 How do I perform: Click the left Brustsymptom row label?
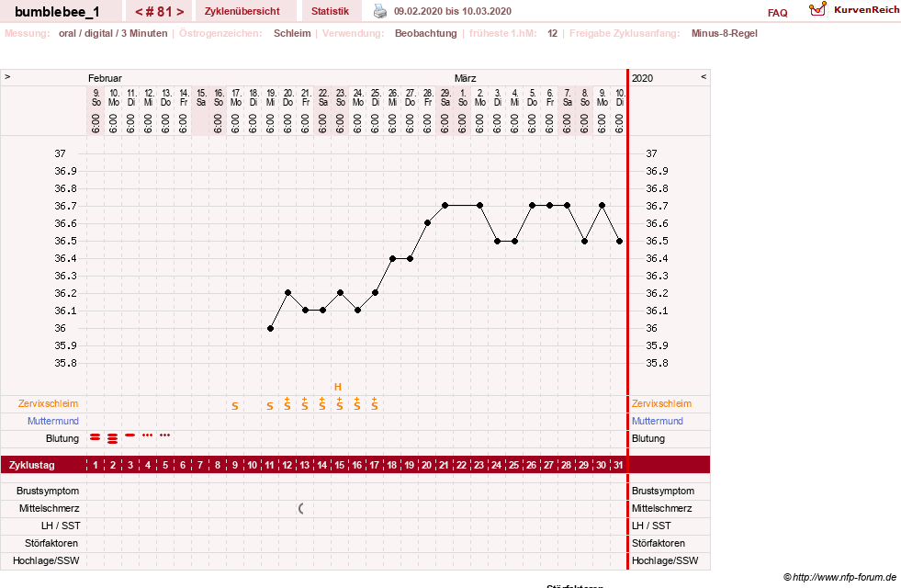pos(48,491)
